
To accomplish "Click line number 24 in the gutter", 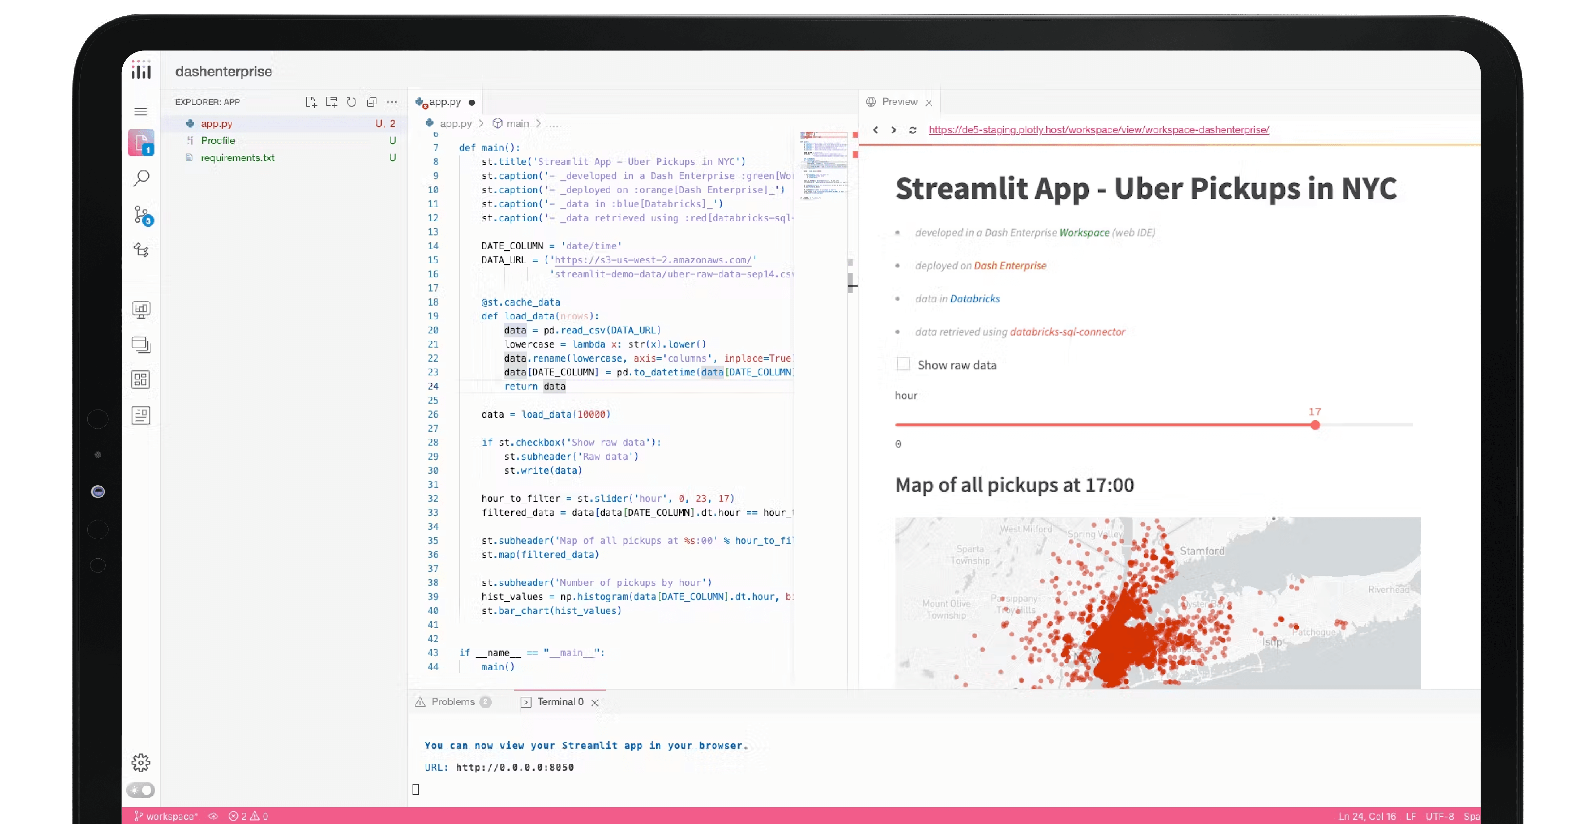I will pyautogui.click(x=433, y=386).
